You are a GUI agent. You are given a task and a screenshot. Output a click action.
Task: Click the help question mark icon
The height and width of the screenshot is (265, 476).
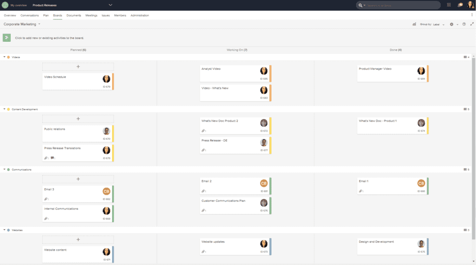tap(464, 24)
